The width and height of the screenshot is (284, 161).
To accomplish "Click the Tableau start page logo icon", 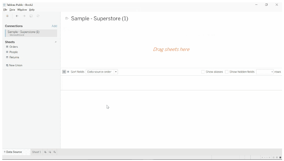I will 7,16.
